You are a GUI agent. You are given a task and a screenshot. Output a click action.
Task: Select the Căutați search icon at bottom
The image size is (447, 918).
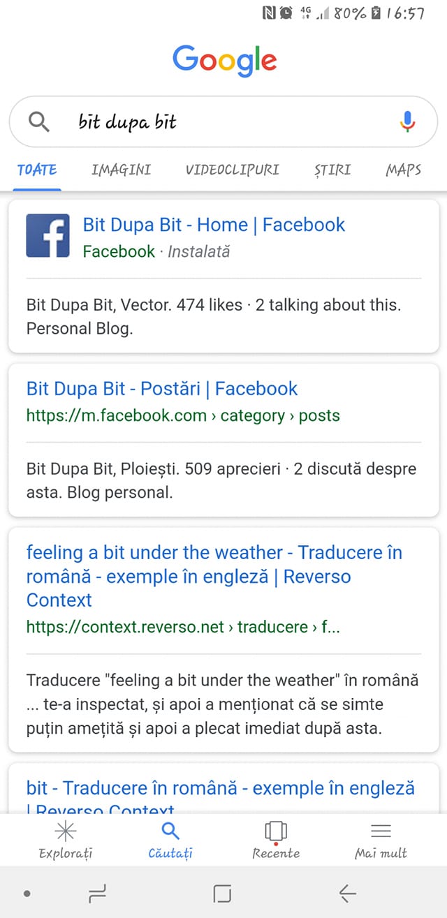(x=170, y=831)
